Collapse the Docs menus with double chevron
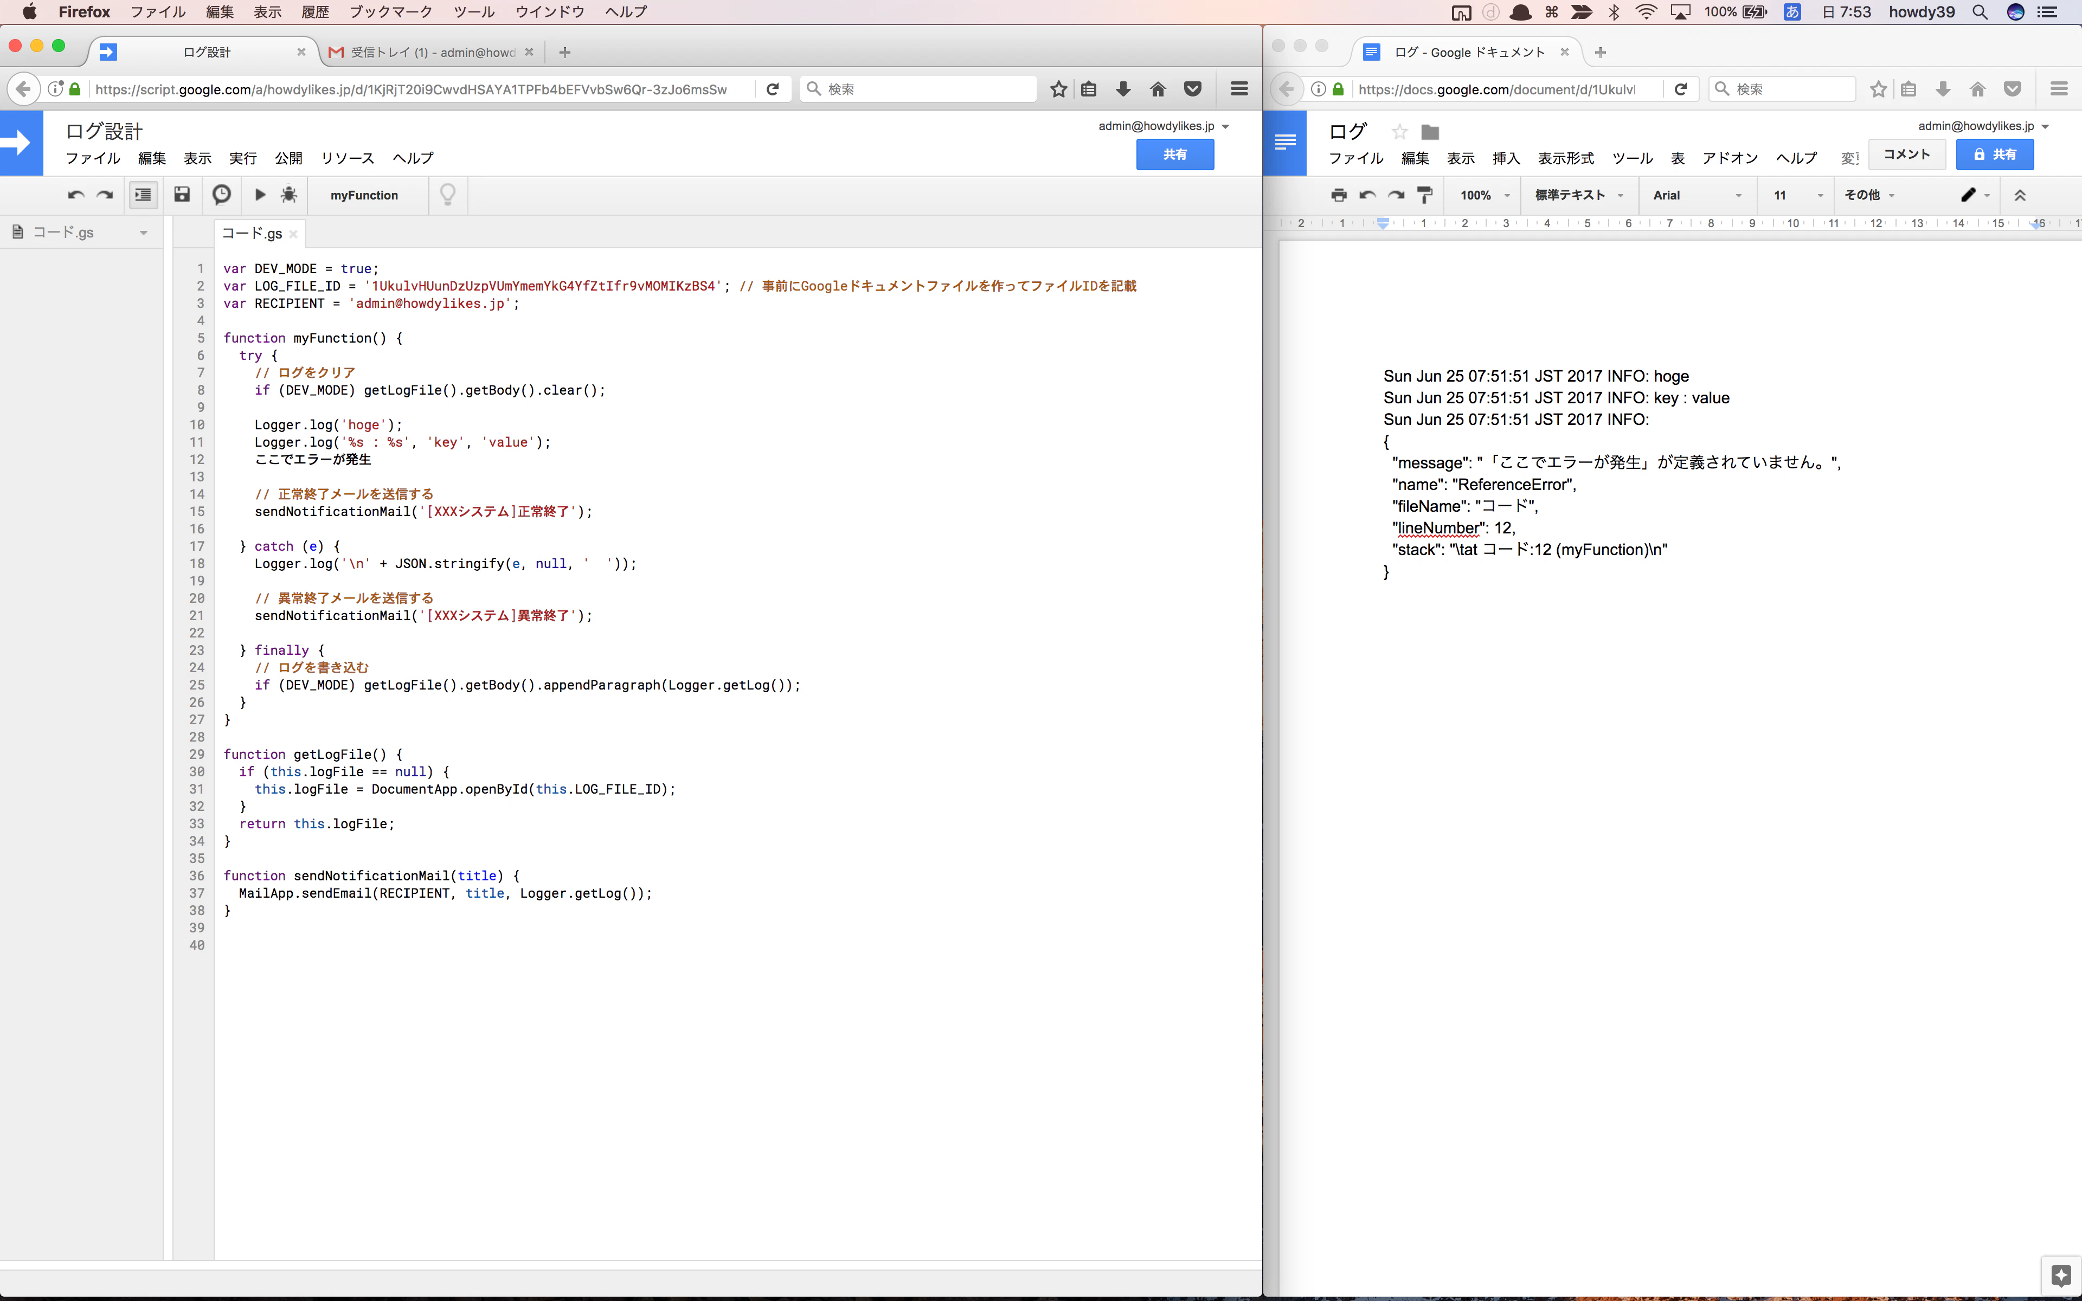 click(2020, 195)
